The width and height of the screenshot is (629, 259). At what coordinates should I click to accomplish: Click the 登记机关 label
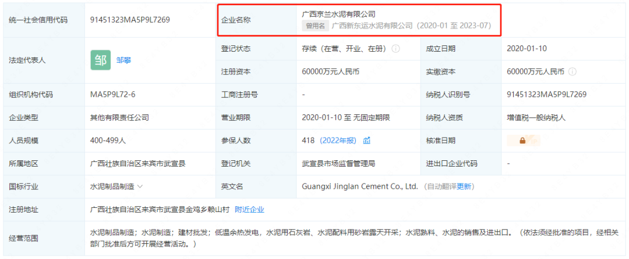click(236, 164)
